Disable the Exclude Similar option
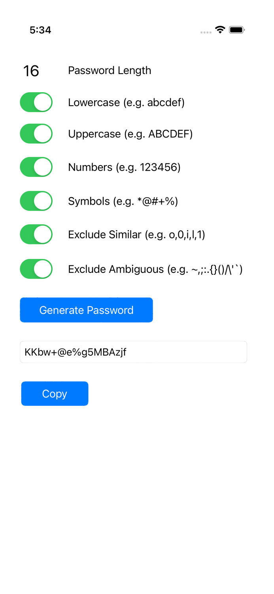 36,234
